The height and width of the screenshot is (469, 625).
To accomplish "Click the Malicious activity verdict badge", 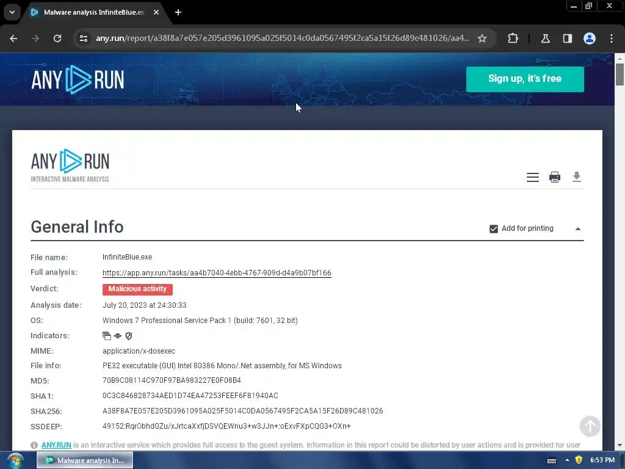I will 137,289.
